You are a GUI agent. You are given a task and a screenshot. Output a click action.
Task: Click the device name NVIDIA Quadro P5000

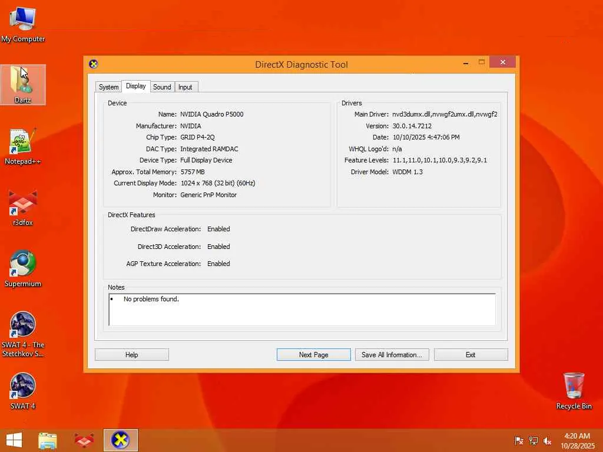point(211,114)
